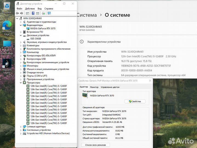Click the Список всех режимов button
The width and height of the screenshot is (197, 148).
coord(95,145)
